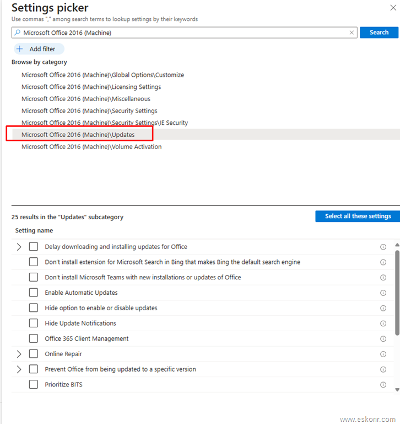
Task: Click info icon beside Hide Update Notifications
Action: click(383, 324)
